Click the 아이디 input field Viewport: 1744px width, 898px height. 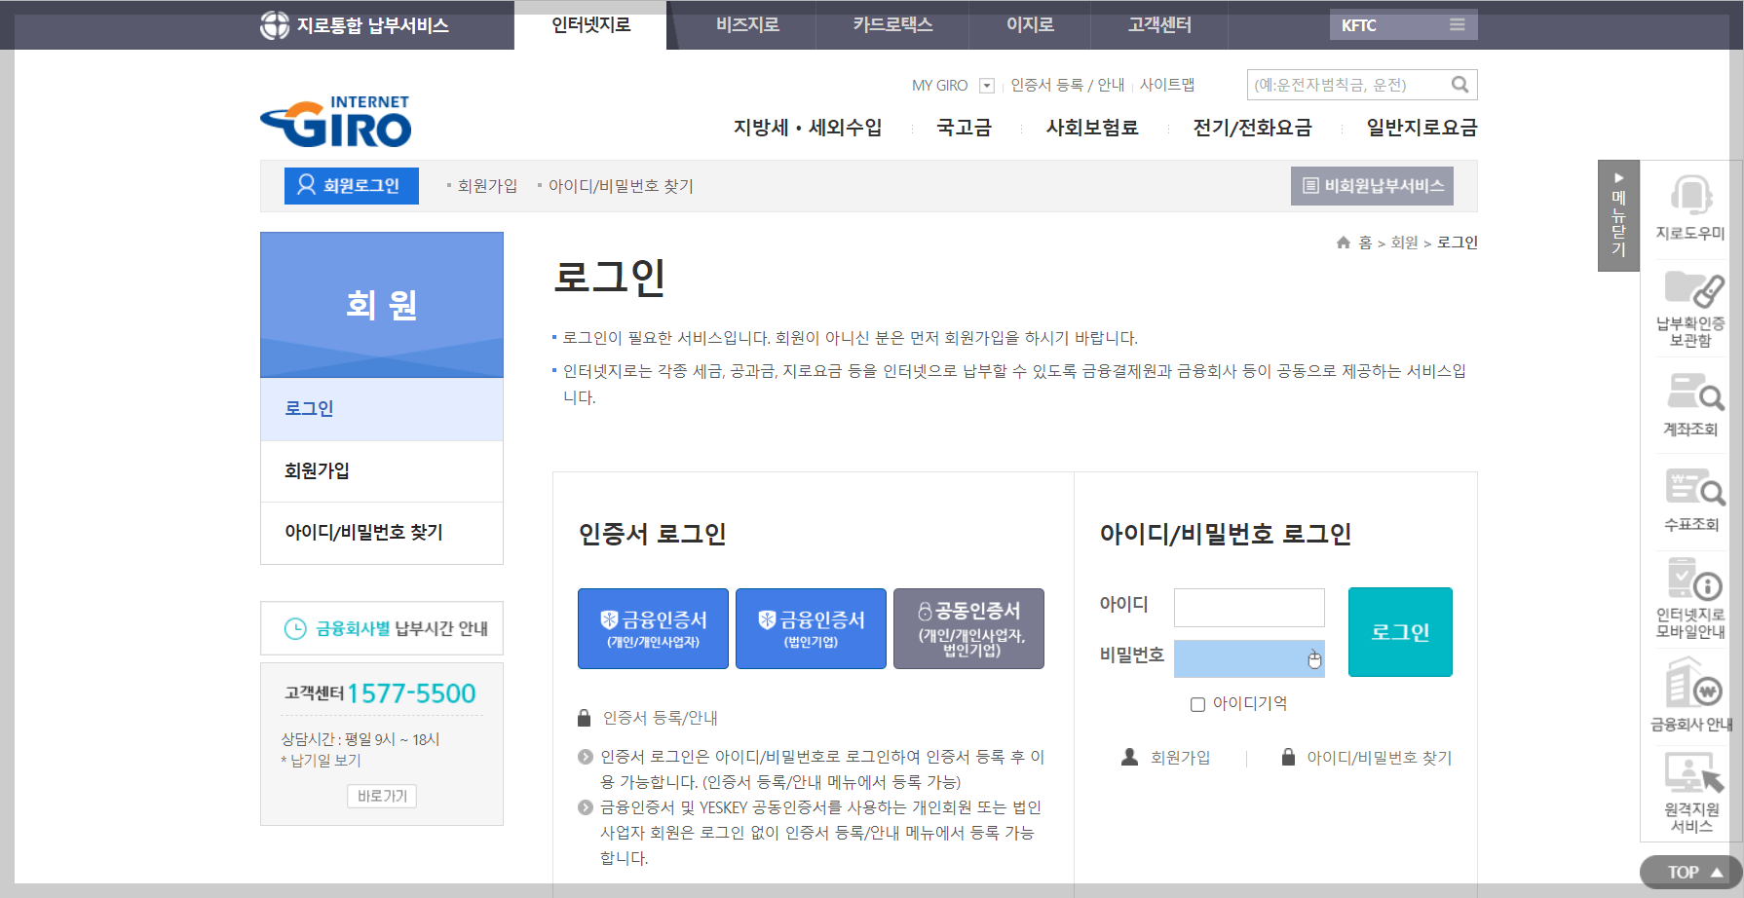1250,606
